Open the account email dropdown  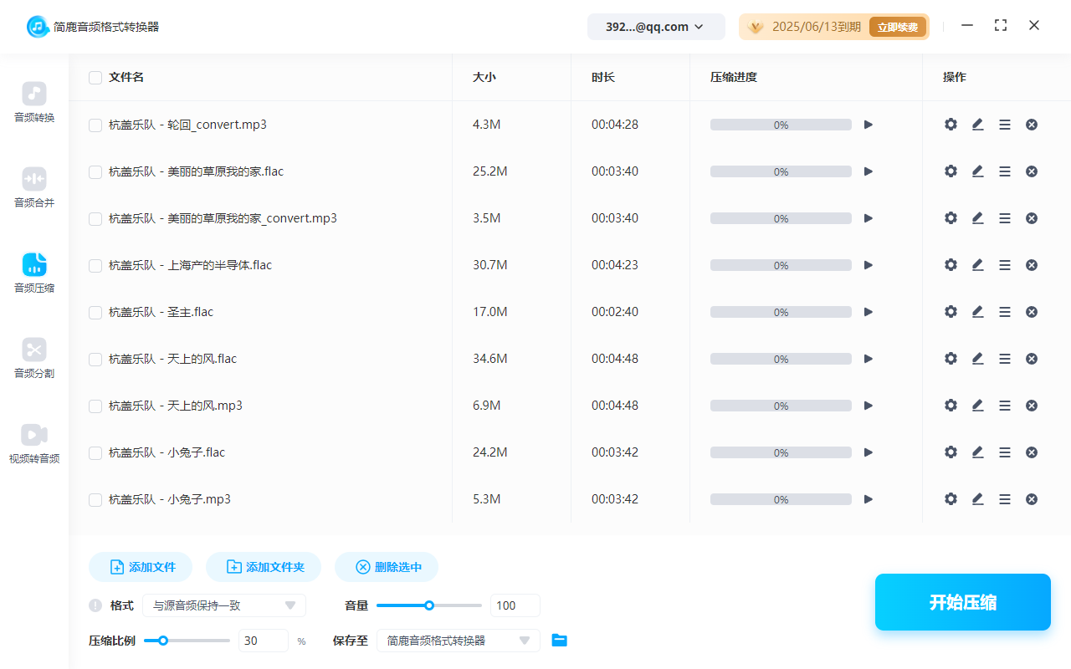pyautogui.click(x=655, y=27)
